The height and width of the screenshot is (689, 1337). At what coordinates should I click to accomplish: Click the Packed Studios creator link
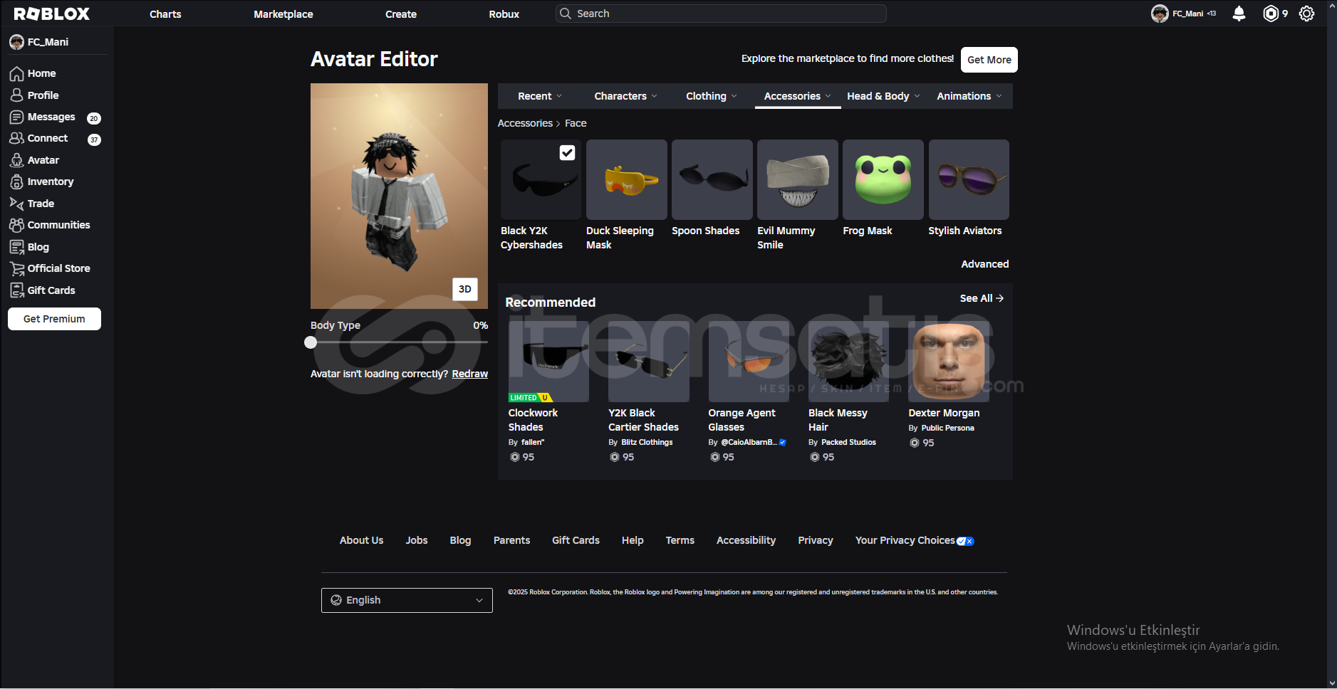[x=848, y=442]
